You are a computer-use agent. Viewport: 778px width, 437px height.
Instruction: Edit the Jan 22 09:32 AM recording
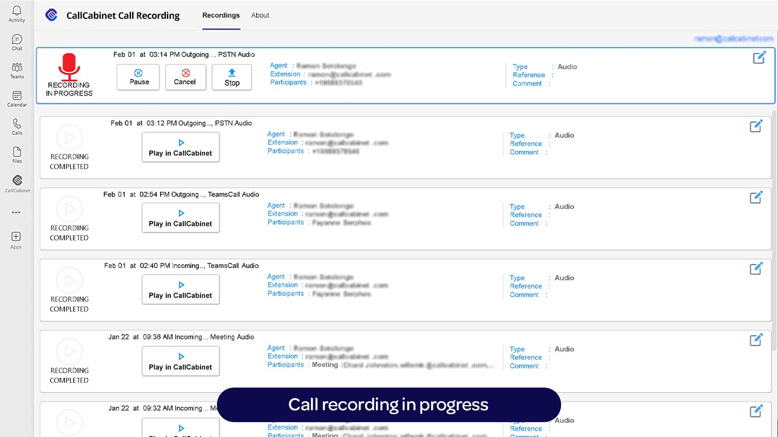point(756,411)
